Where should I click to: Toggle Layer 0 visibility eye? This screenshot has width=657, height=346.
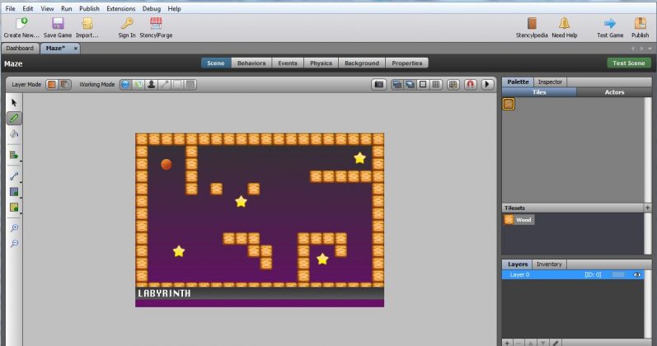[637, 275]
